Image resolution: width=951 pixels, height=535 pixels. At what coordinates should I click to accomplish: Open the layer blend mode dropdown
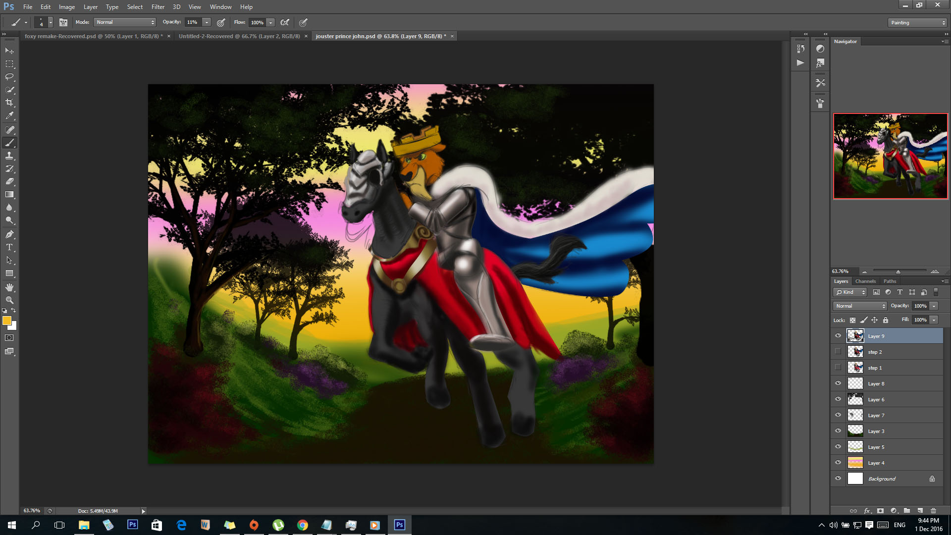pos(860,306)
